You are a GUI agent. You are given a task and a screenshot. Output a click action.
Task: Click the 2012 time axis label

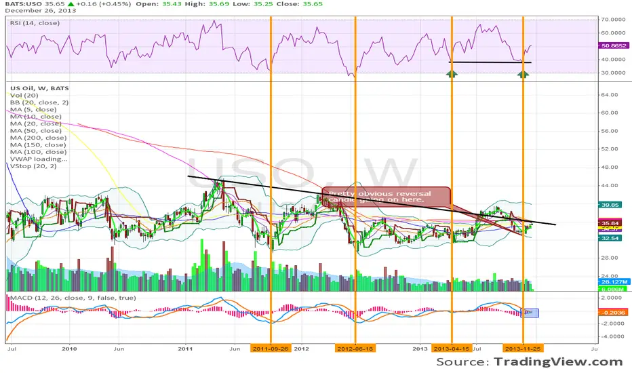tap(302, 349)
